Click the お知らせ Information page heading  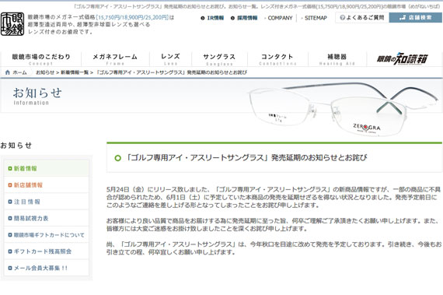pyautogui.click(x=37, y=97)
